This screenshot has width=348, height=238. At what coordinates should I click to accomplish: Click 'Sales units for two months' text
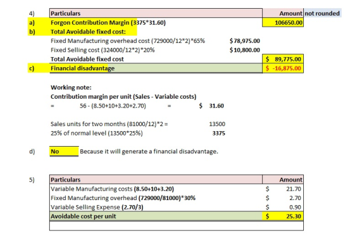coord(109,124)
